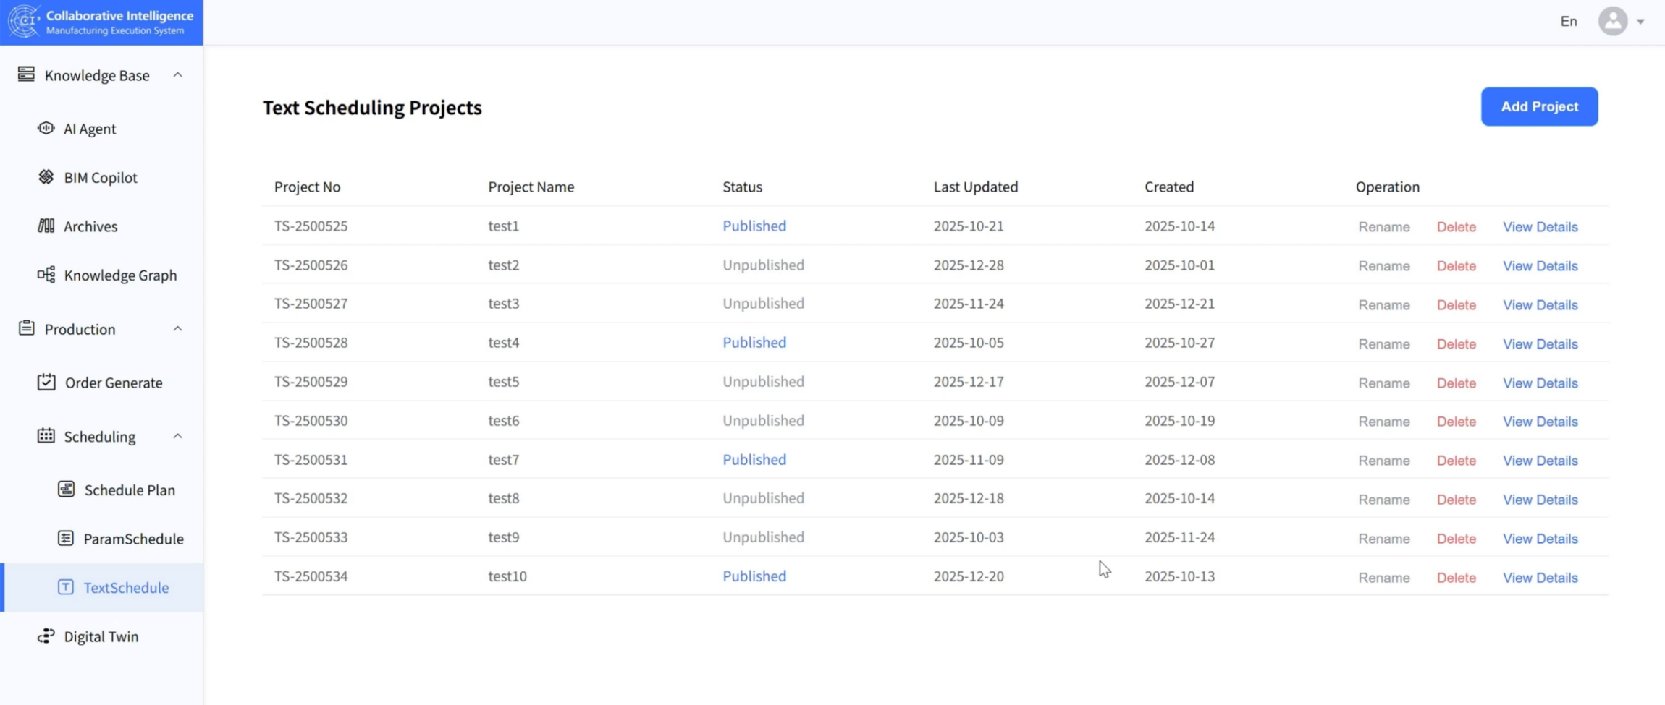Viewport: 1665px width, 705px height.
Task: Rename project test7
Action: tap(1383, 461)
